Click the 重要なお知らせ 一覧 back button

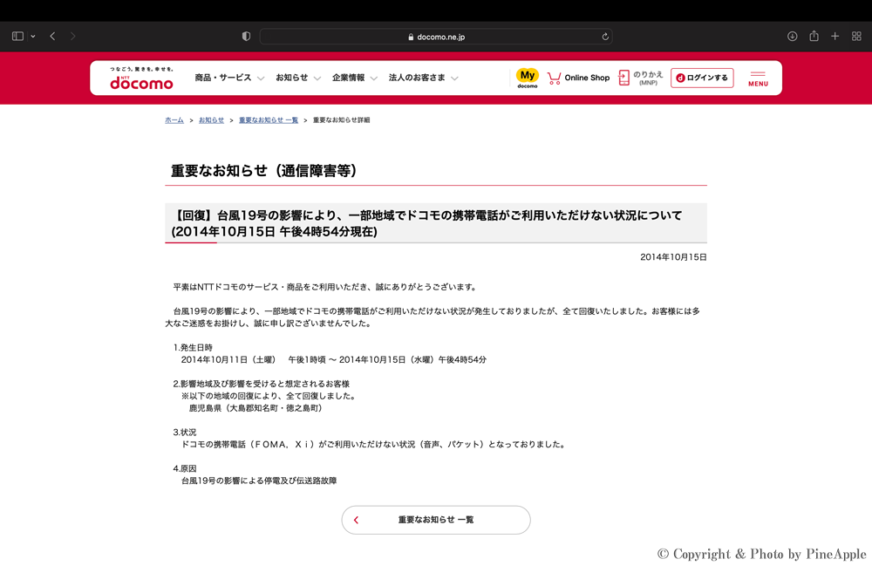point(436,520)
